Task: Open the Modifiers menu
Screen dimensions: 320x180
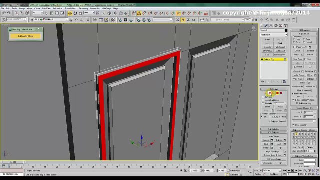Action: pyautogui.click(x=46, y=9)
